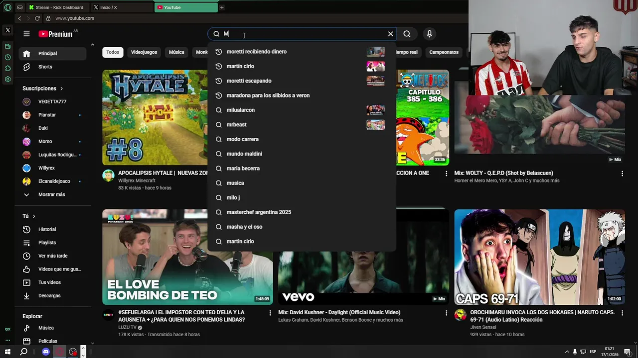Open Apocalipsis Hytale #8 thumbnail
This screenshot has height=358, width=638.
pyautogui.click(x=155, y=117)
